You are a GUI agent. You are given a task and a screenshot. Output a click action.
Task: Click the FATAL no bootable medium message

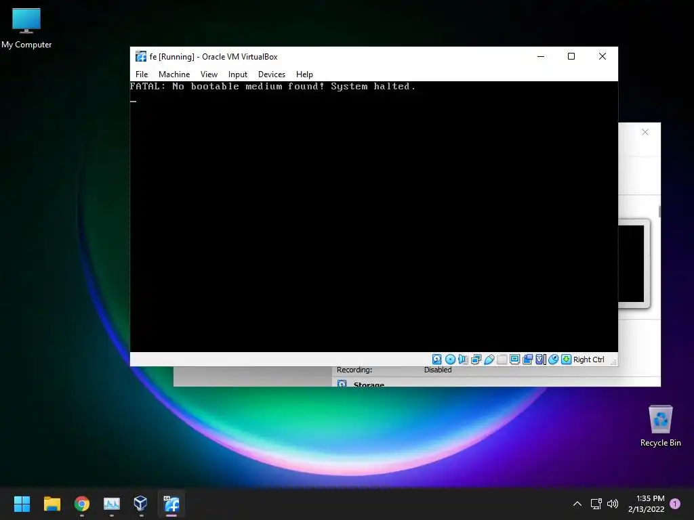pos(272,86)
